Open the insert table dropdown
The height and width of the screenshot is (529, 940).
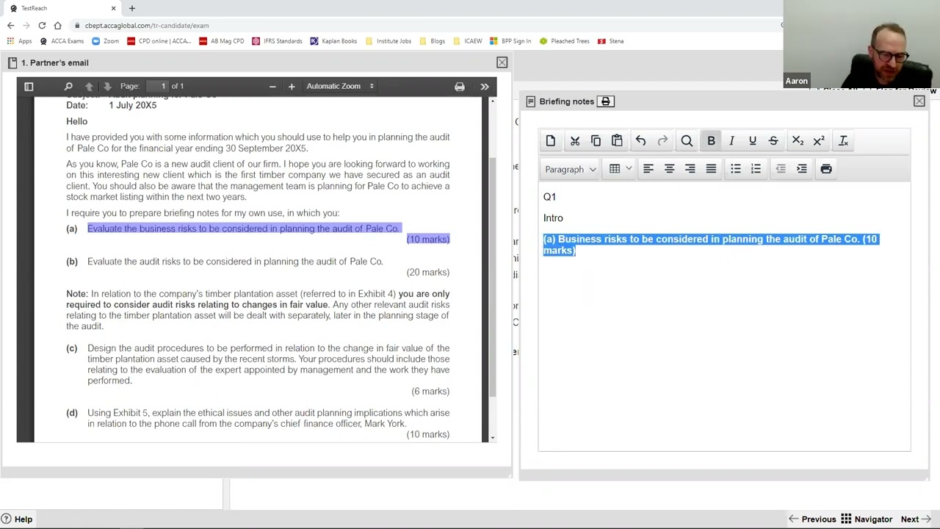(621, 169)
